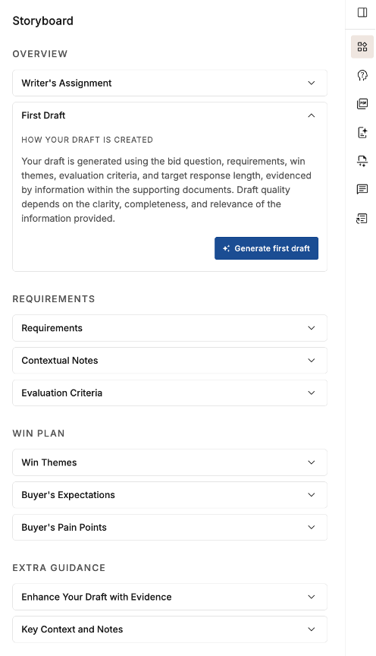Screen dimensions: 376x656
Task: Expand the Writer's Assignment section
Action: tap(170, 83)
